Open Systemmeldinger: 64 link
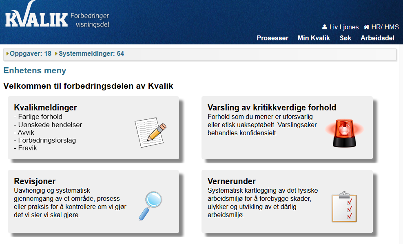Viewport: 403px width, 244px height. pos(91,54)
